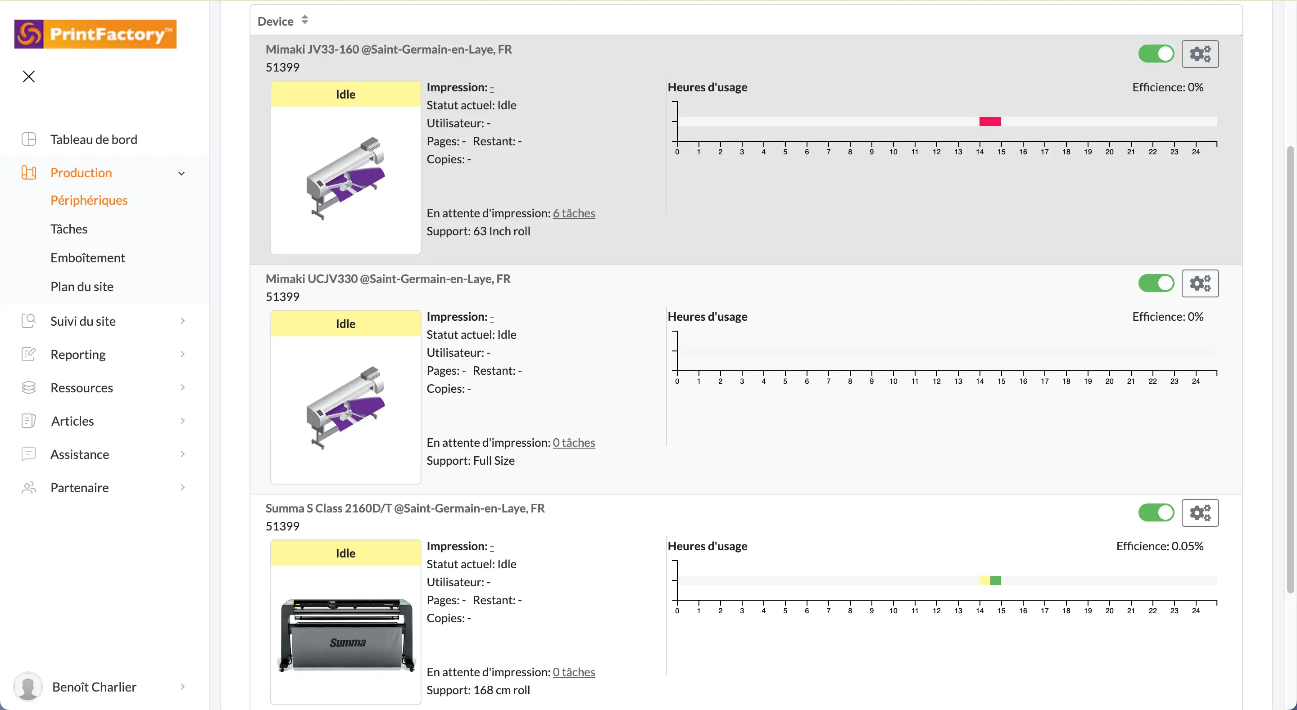Go to Tâches submenu item
Image resolution: width=1297 pixels, height=710 pixels.
point(69,229)
